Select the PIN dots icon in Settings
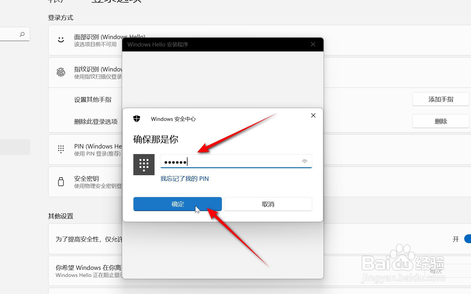 (61, 149)
